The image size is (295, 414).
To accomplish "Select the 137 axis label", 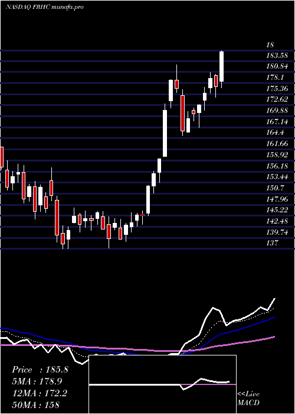I will [272, 243].
